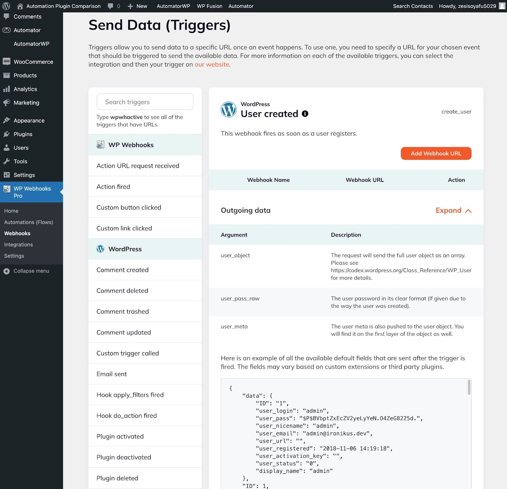Select the Comment trashed trigger
The image size is (507, 489).
point(145,311)
